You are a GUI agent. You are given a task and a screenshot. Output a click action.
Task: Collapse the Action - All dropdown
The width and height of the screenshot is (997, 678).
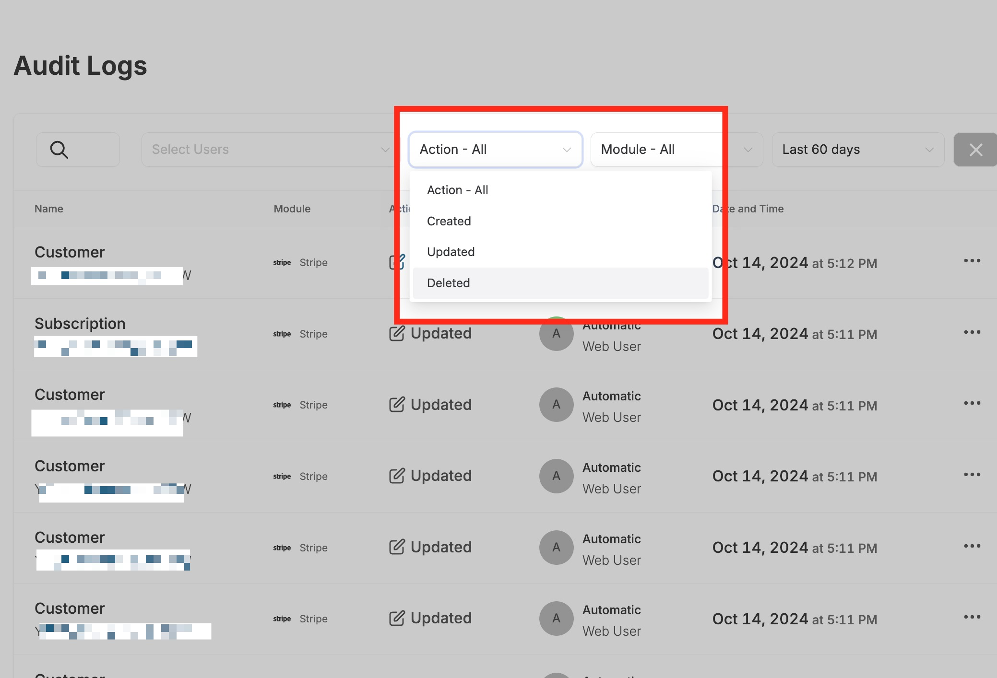495,150
